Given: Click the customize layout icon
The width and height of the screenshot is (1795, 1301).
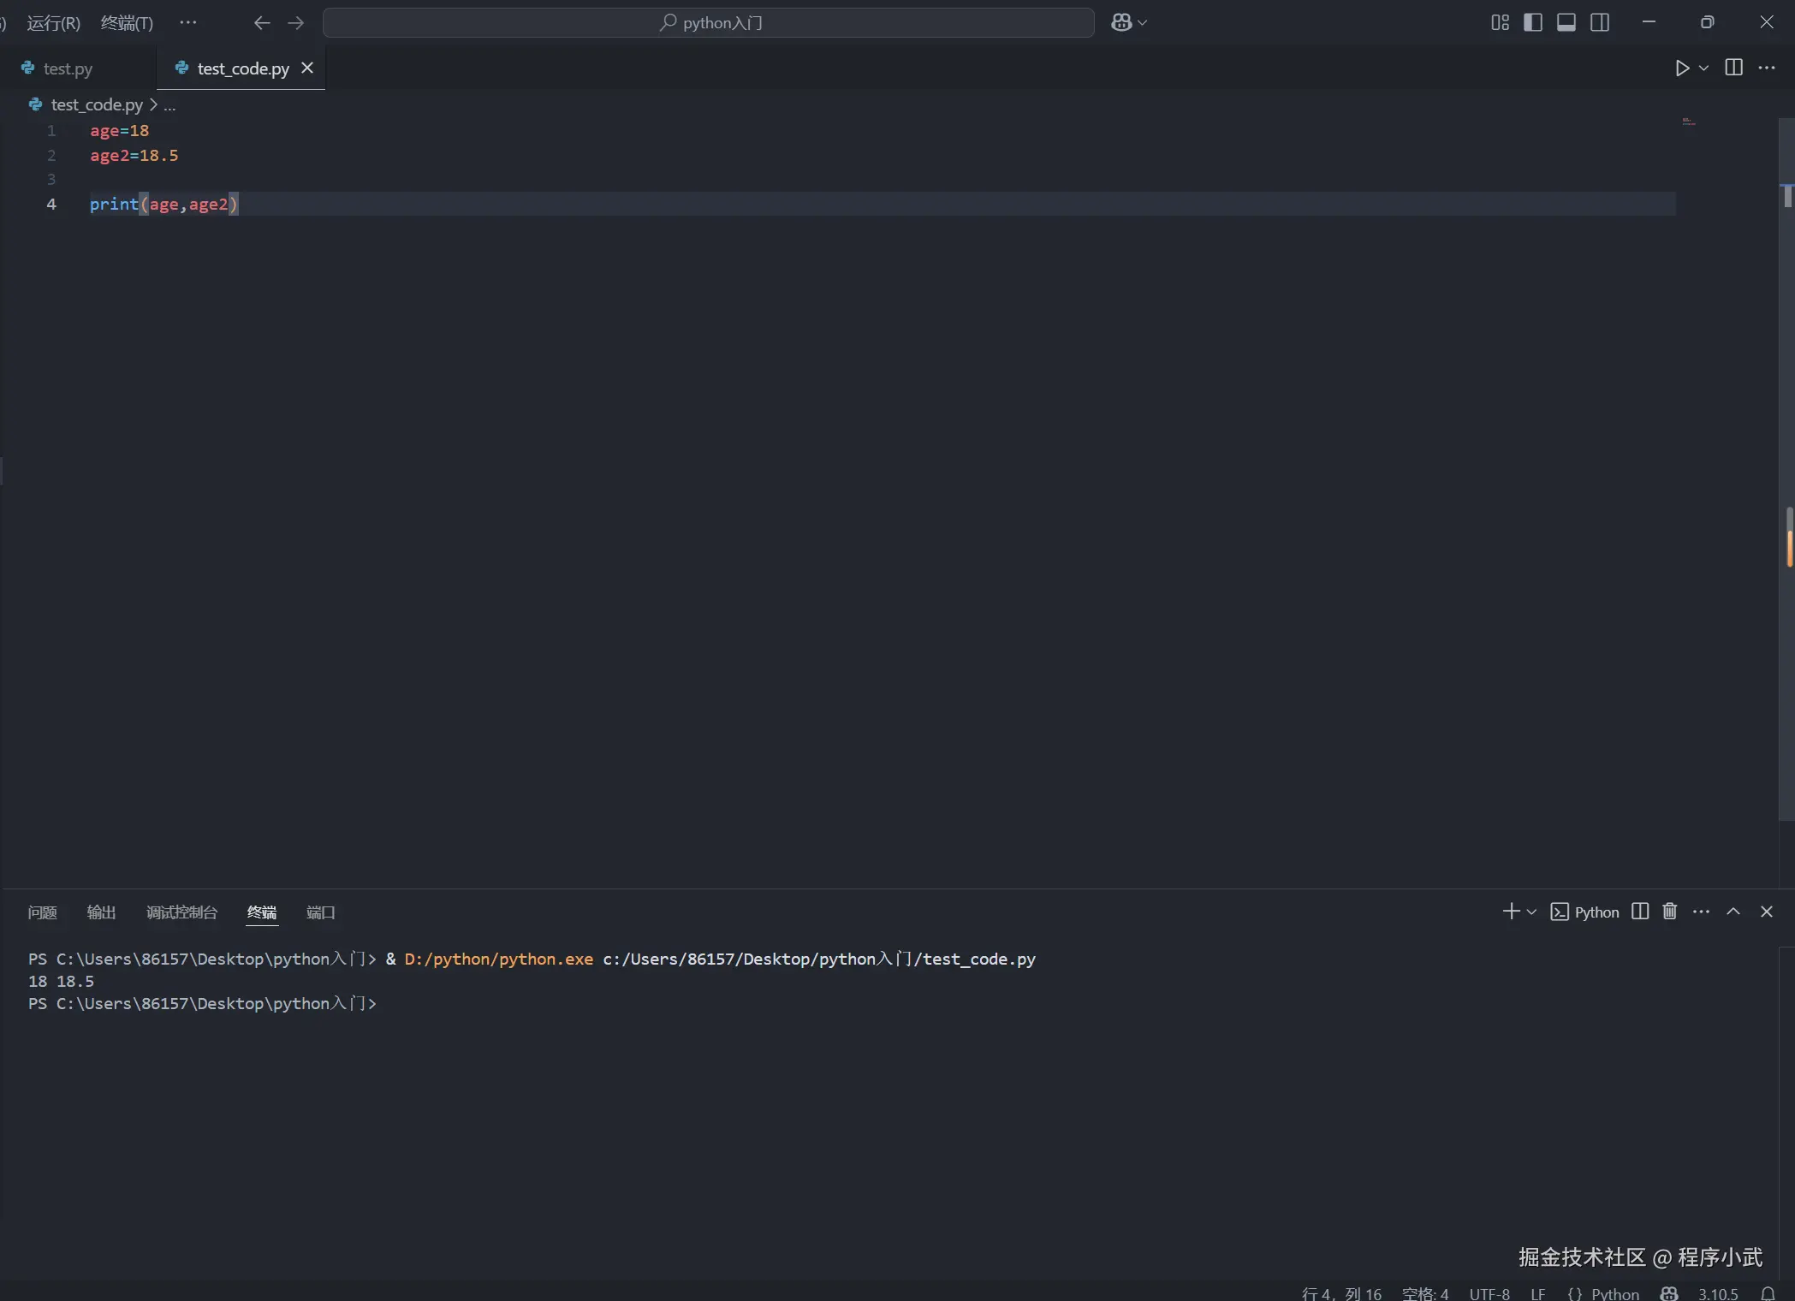Looking at the screenshot, I should [1500, 22].
